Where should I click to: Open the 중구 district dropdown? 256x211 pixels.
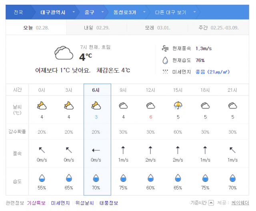pos(103,12)
